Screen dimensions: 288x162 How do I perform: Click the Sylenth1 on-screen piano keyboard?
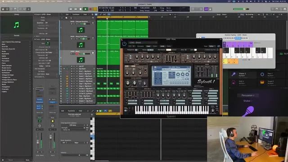pyautogui.click(x=172, y=110)
